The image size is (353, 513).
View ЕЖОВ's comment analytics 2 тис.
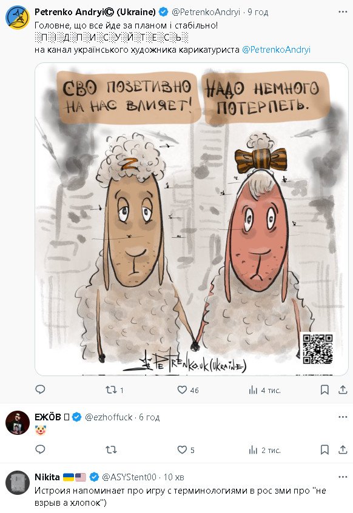coord(264,450)
